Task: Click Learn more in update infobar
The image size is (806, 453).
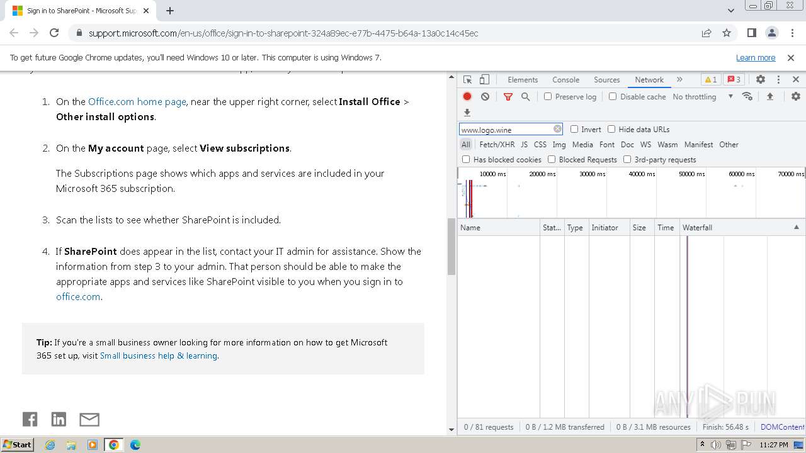Action: pyautogui.click(x=756, y=57)
